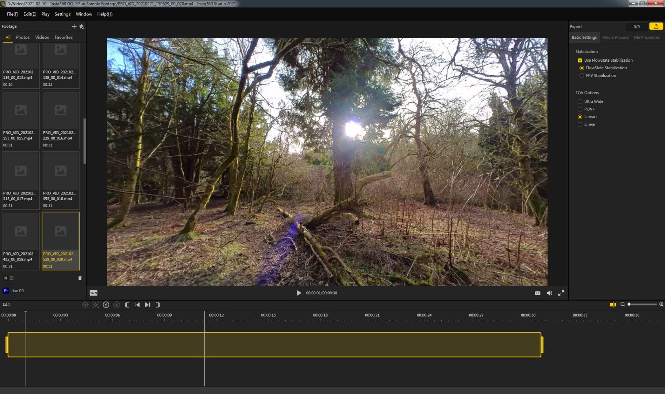Choose Ultra Wide FOV option
The height and width of the screenshot is (394, 665).
coord(580,101)
